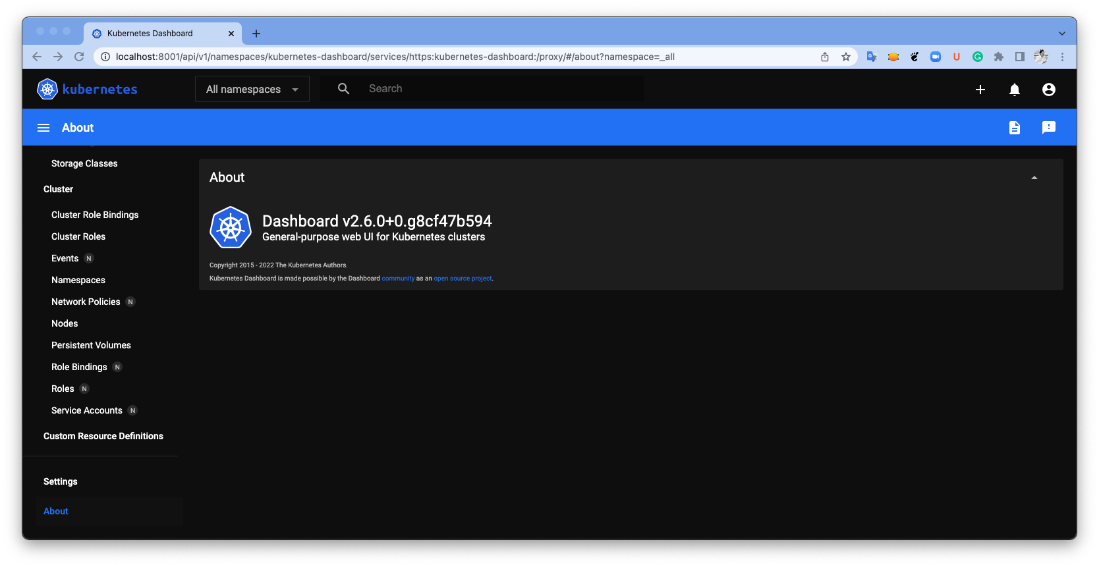This screenshot has height=567, width=1099.
Task: Click the Kubernetes wheel logo in header
Action: 47,89
